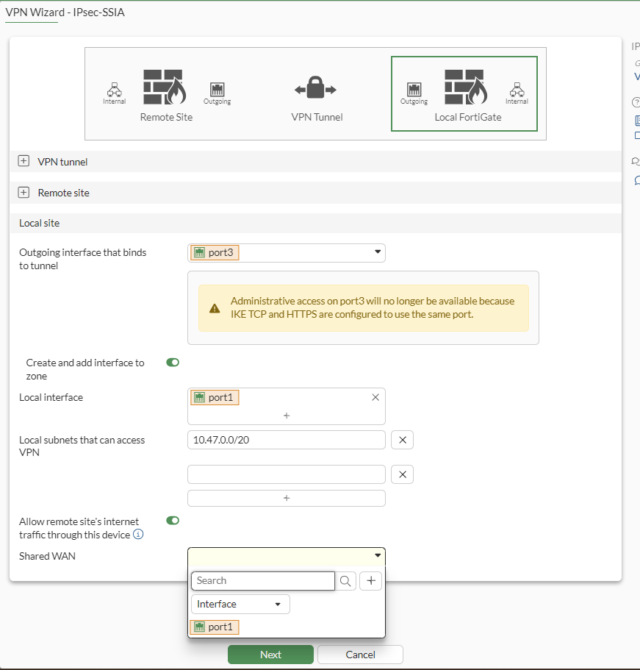The width and height of the screenshot is (640, 670).
Task: Click the VPN Tunnel padlock icon
Action: (315, 88)
